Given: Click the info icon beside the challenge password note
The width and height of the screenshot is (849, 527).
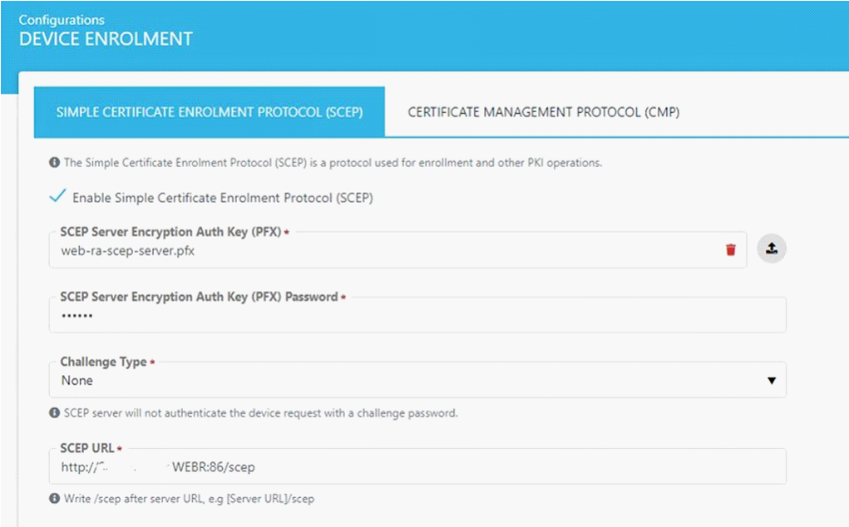Looking at the screenshot, I should 55,413.
